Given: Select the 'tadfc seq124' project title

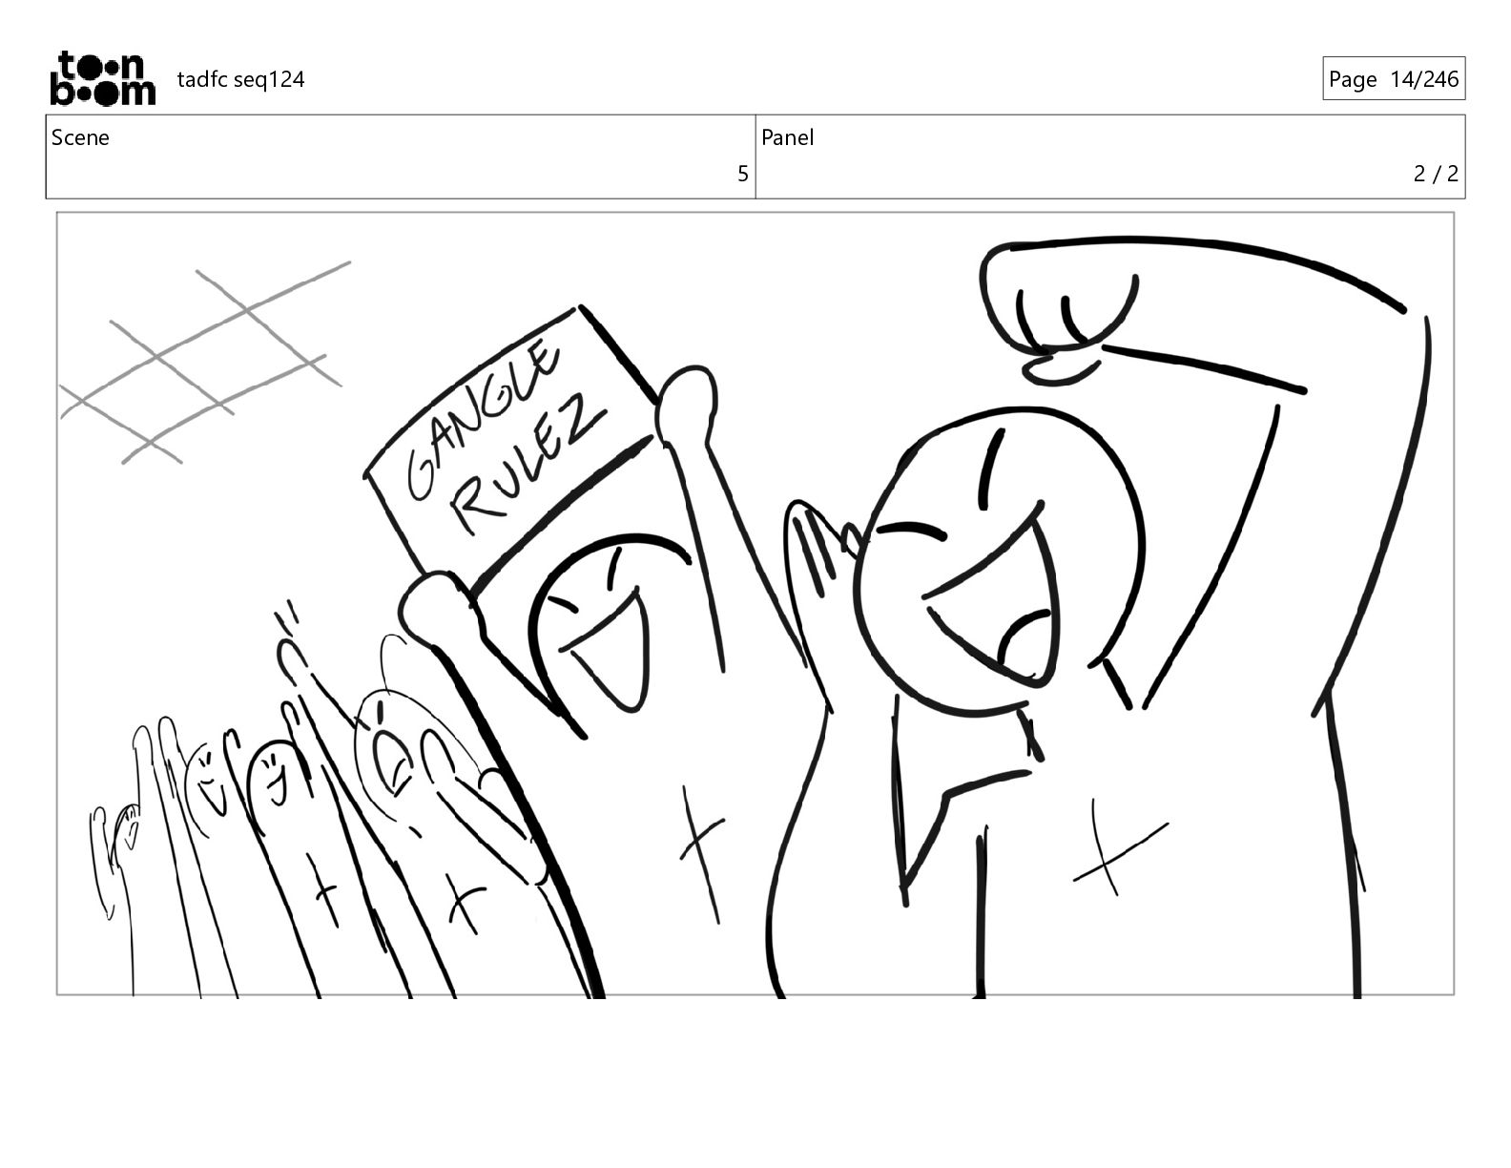Looking at the screenshot, I should pos(240,79).
